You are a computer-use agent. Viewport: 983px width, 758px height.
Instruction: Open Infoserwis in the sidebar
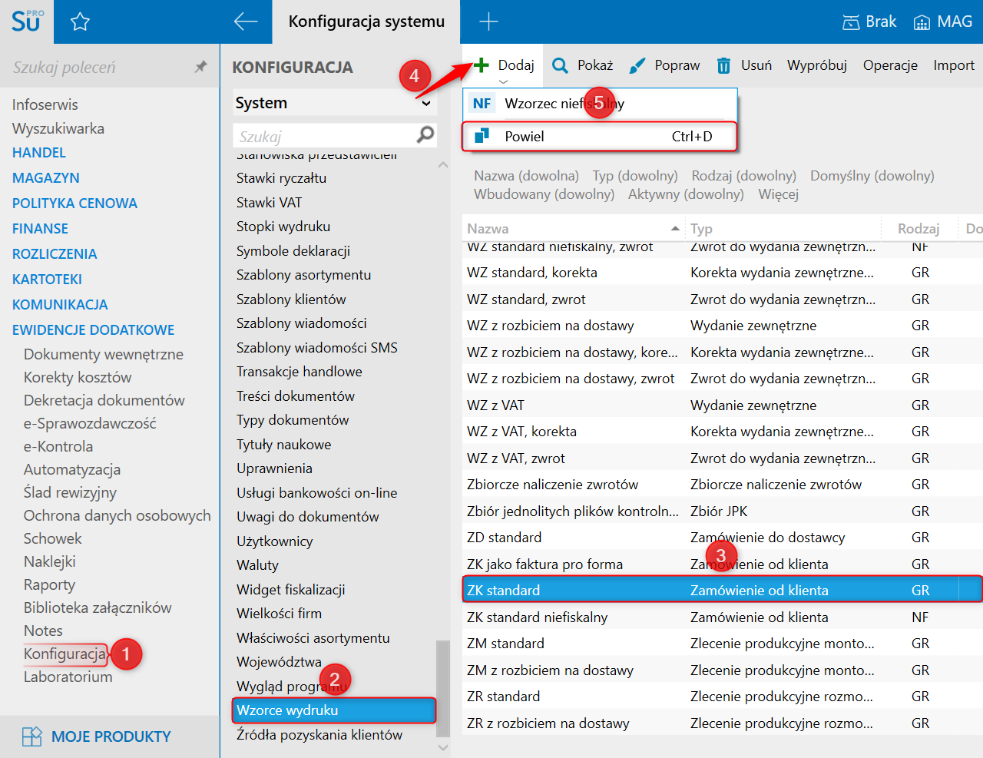tap(45, 104)
